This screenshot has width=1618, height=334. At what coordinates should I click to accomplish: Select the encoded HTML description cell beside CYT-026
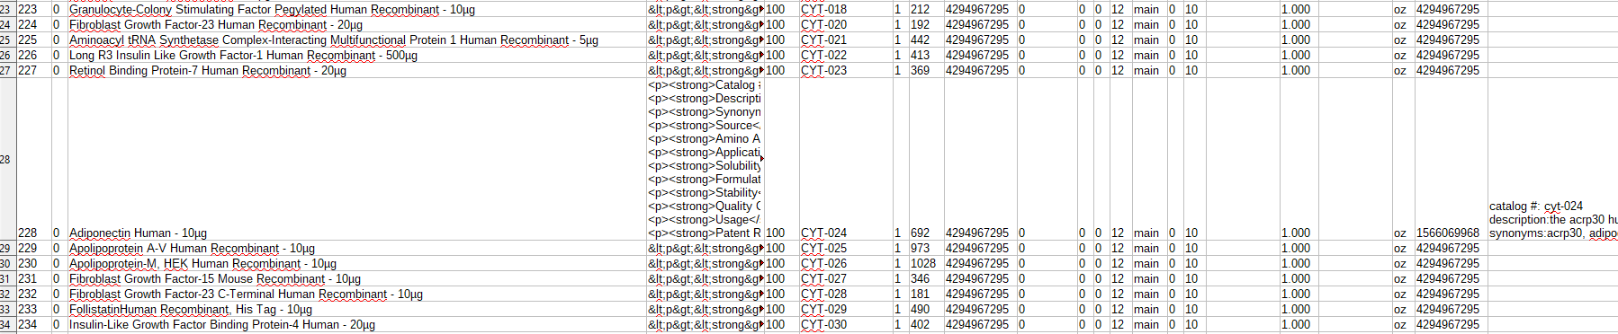(x=705, y=263)
